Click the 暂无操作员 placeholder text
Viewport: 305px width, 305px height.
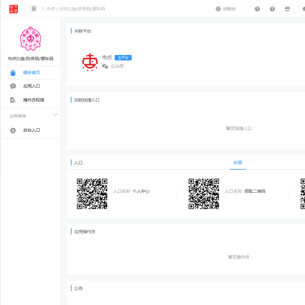[239, 257]
